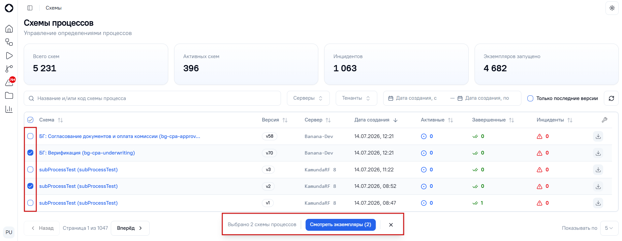Click 'Смотреть экземпляры (2)' button
Image resolution: width=622 pixels, height=241 pixels.
pos(340,224)
